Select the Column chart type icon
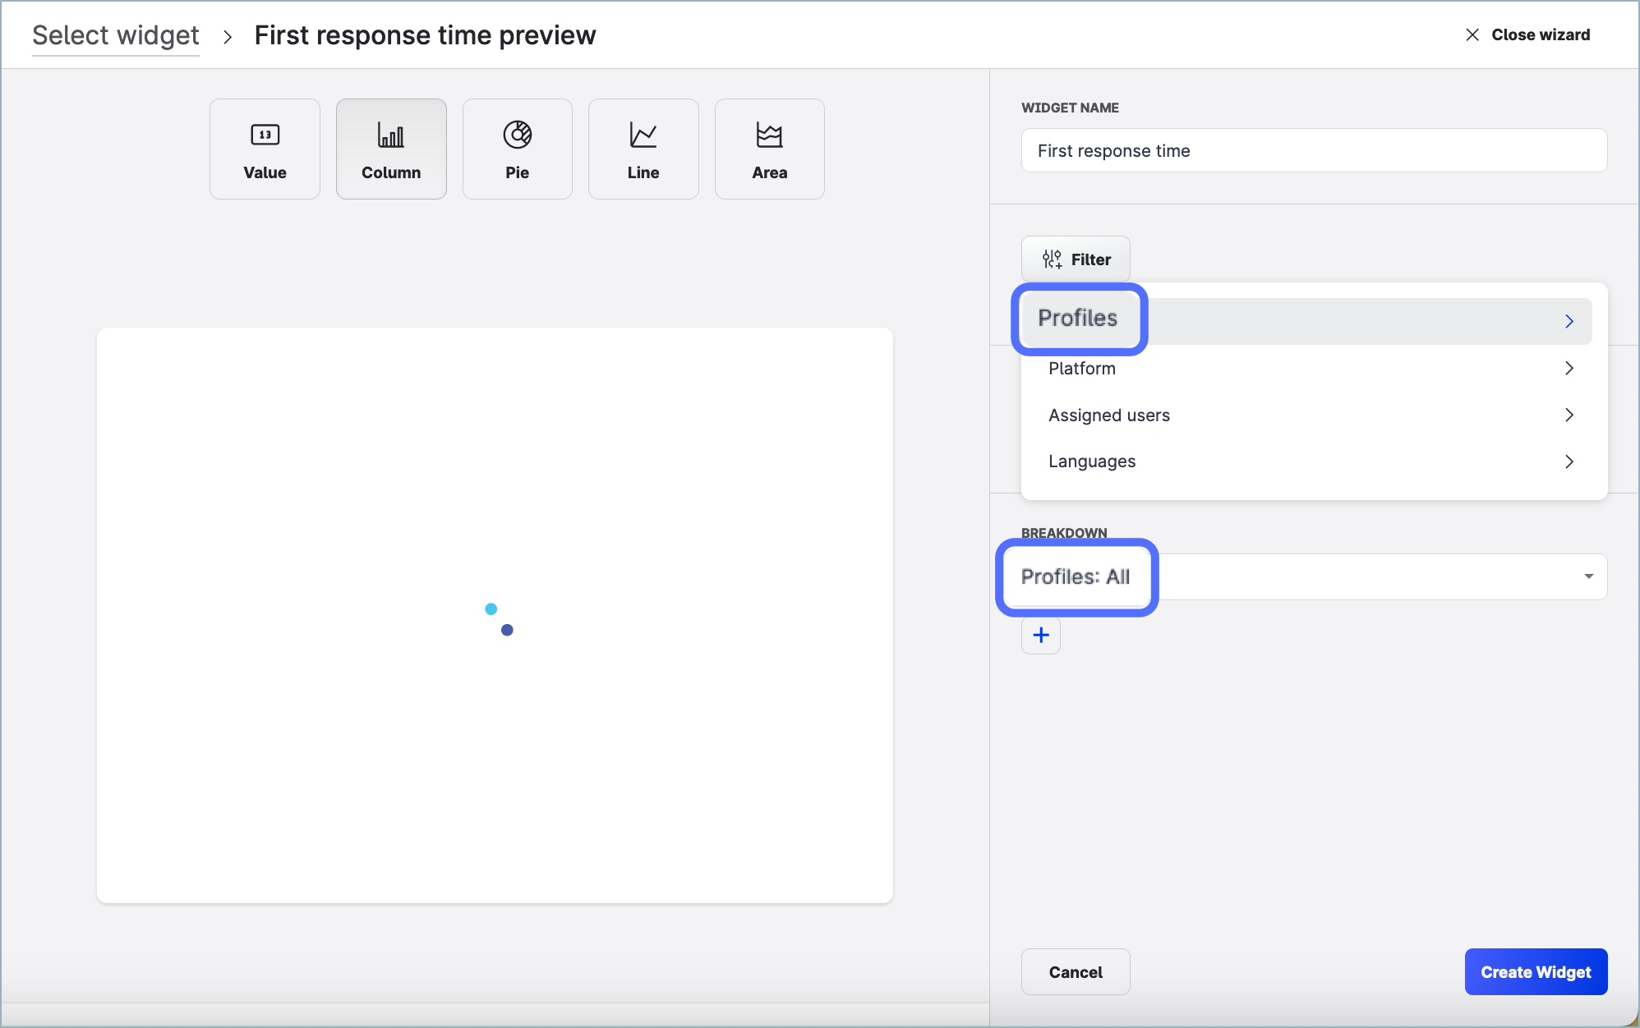Viewport: 1640px width, 1028px height. click(x=391, y=135)
